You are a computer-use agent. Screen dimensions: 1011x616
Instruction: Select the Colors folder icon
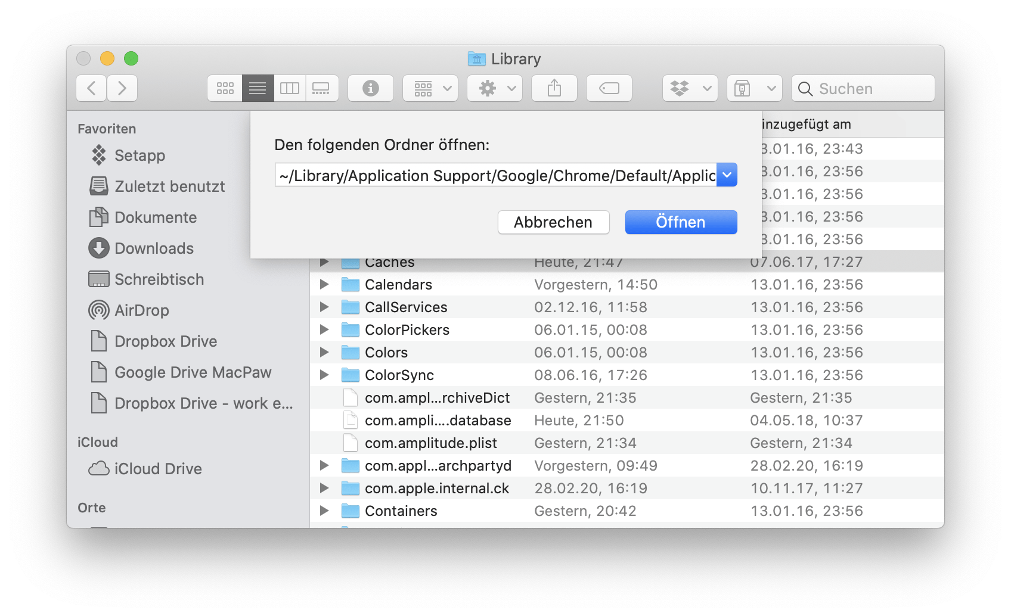[351, 353]
